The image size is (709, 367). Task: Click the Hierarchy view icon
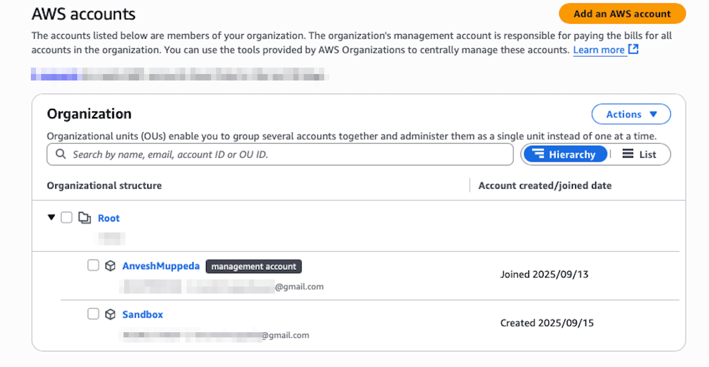(x=538, y=154)
